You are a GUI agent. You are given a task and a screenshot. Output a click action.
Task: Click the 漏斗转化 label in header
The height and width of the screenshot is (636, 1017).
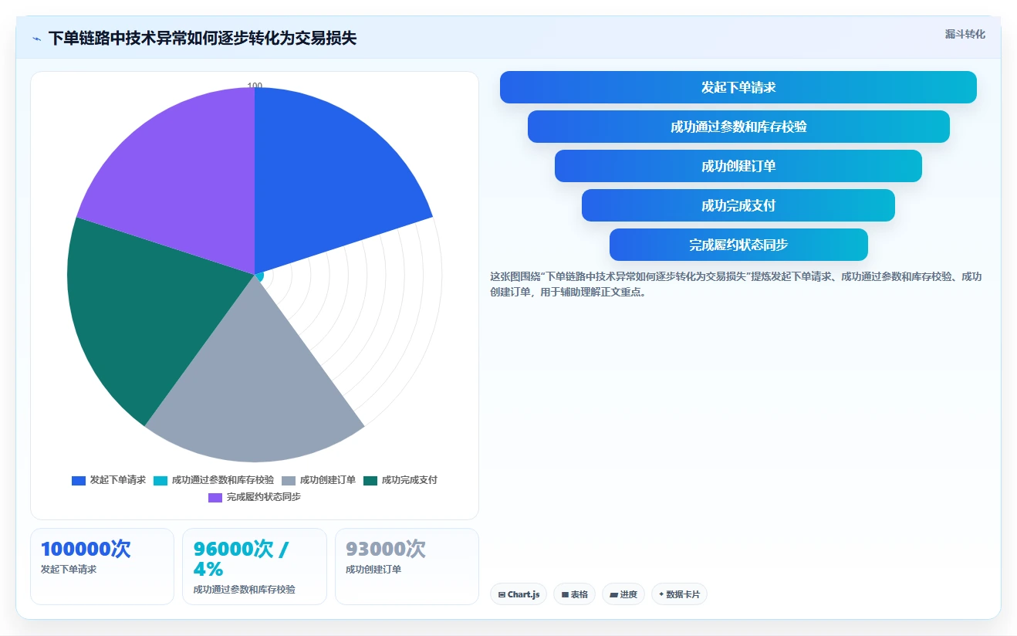(965, 34)
